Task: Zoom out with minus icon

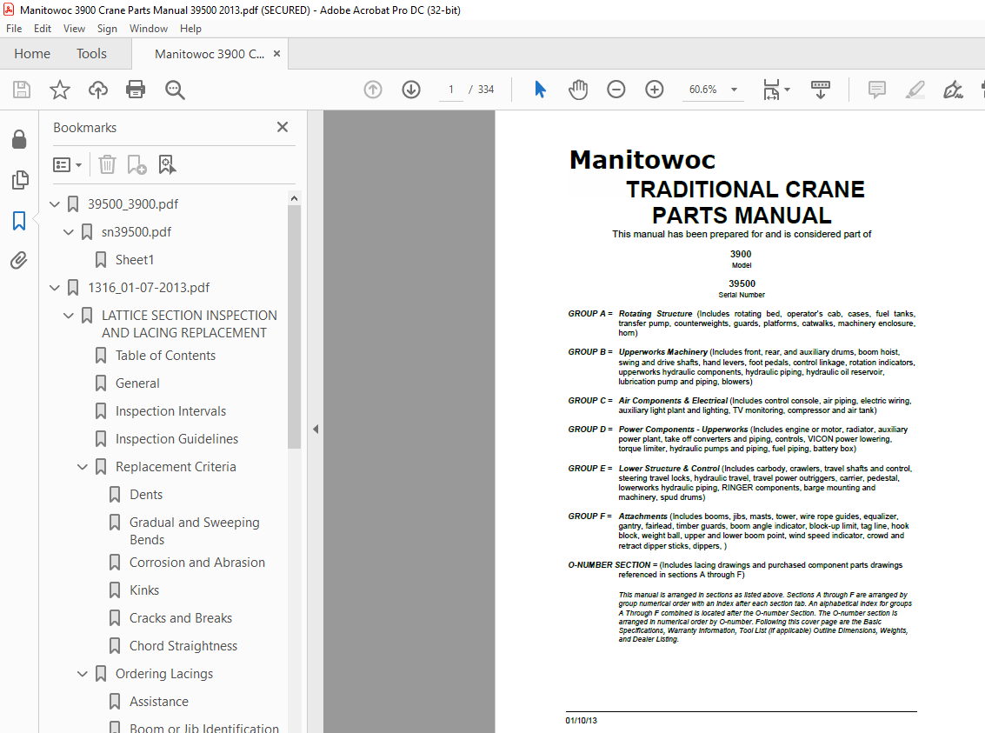Action: tap(616, 90)
